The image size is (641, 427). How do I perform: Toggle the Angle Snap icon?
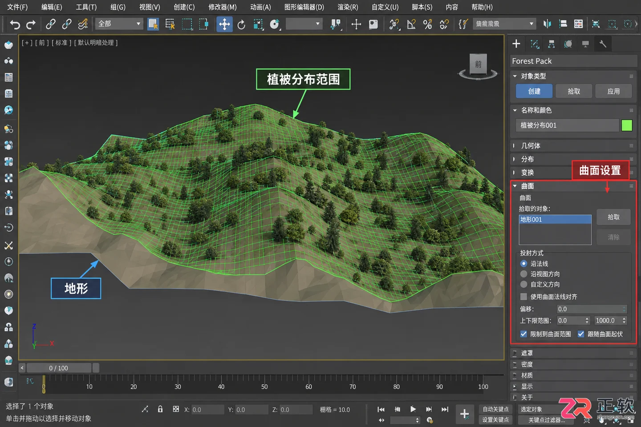pyautogui.click(x=411, y=24)
